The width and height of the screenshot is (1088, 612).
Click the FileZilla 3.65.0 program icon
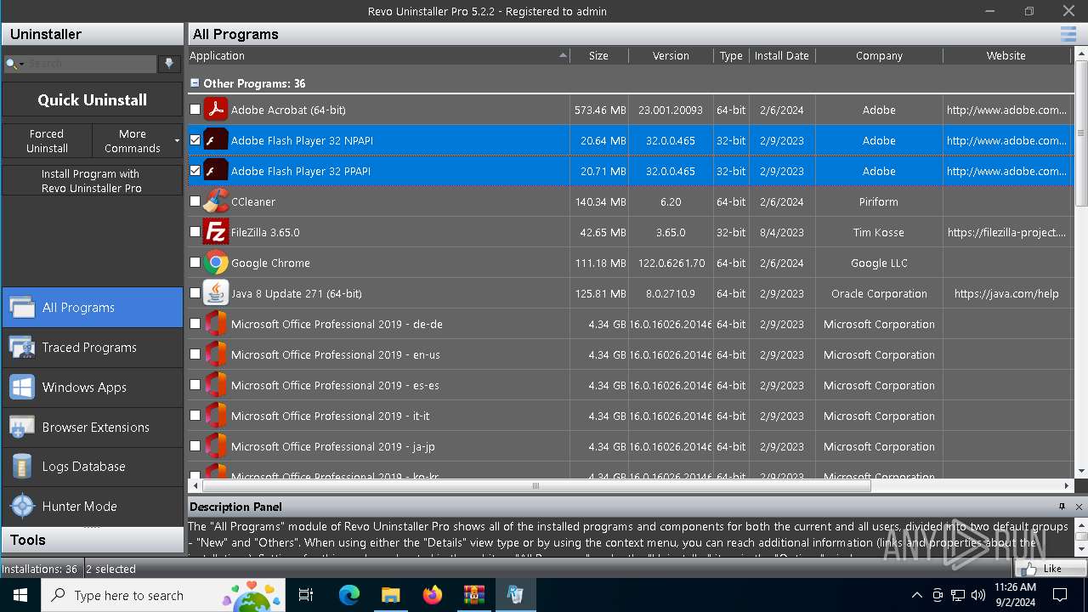click(216, 232)
